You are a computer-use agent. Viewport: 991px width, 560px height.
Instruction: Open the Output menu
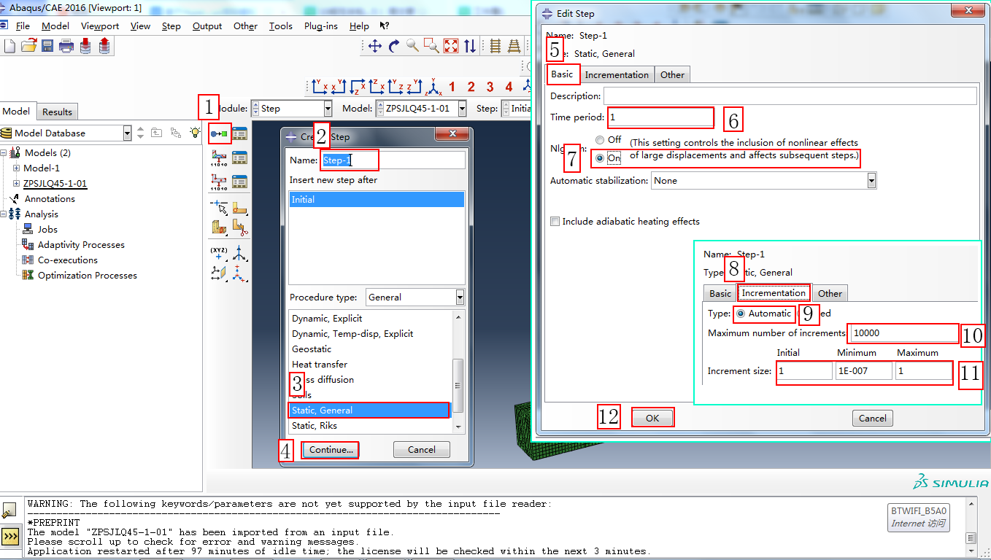coord(207,26)
